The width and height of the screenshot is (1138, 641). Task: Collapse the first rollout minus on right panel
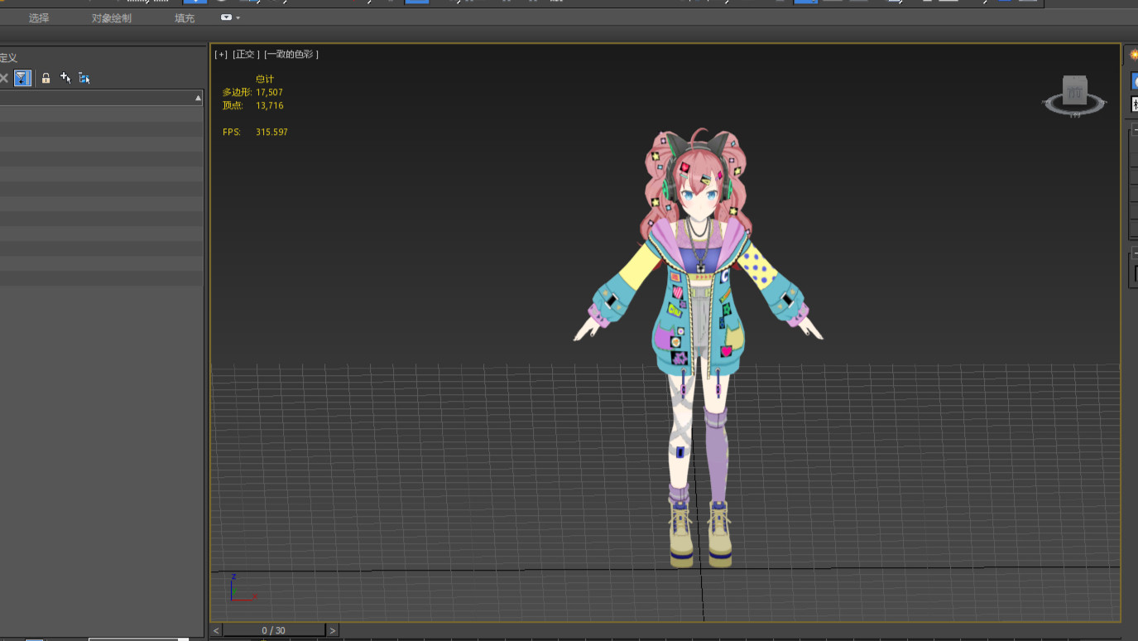1135,130
